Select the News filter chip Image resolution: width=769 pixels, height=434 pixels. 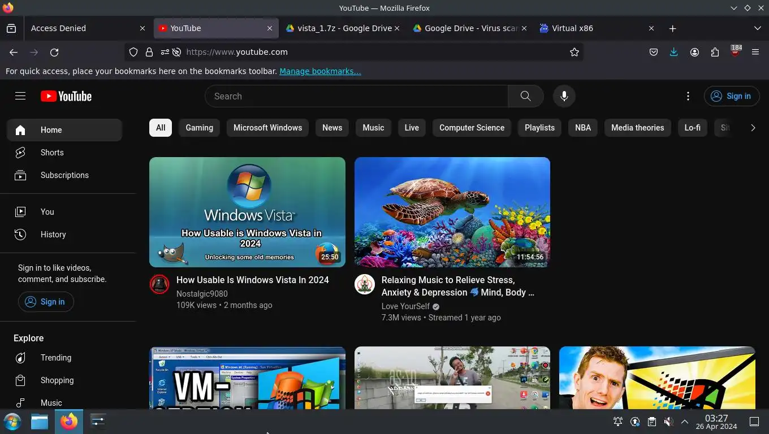click(332, 128)
